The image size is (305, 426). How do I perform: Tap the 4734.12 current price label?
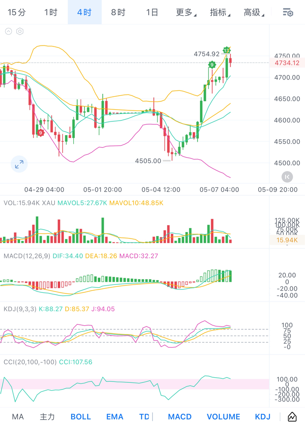pyautogui.click(x=287, y=63)
